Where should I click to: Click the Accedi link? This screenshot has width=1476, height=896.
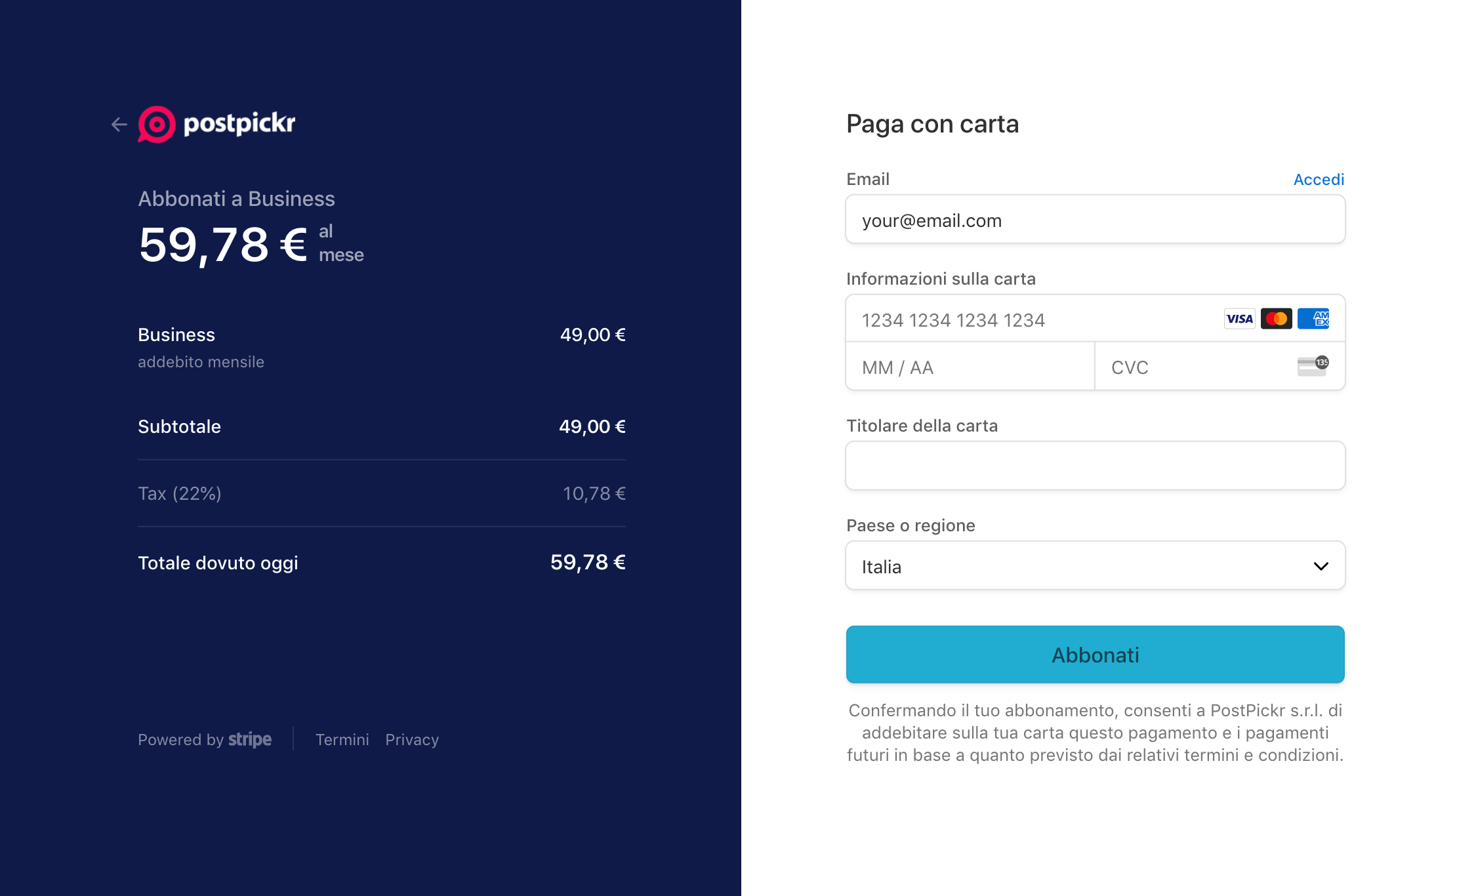coord(1319,180)
